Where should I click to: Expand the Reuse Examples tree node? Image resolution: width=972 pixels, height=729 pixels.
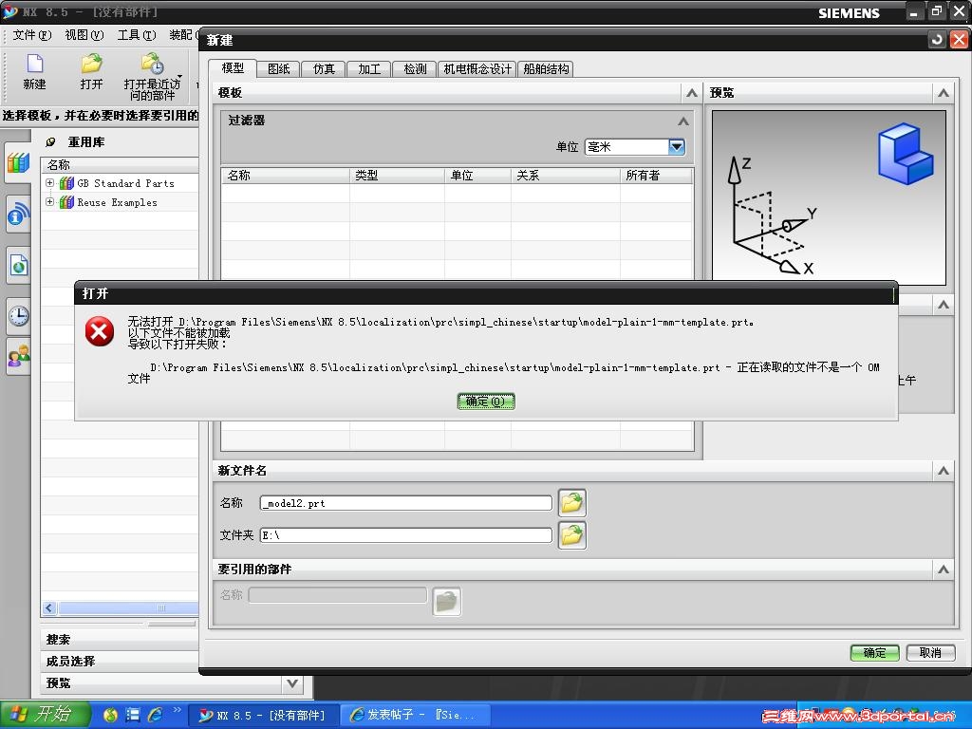coord(50,201)
